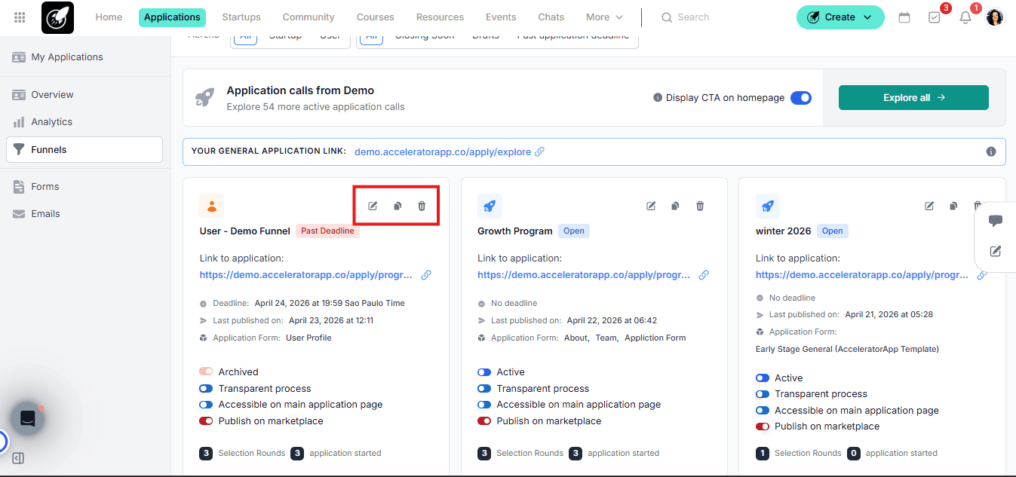Toggle Transparent process on User - Demo Funnel
Image resolution: width=1016 pixels, height=477 pixels.
pos(206,388)
